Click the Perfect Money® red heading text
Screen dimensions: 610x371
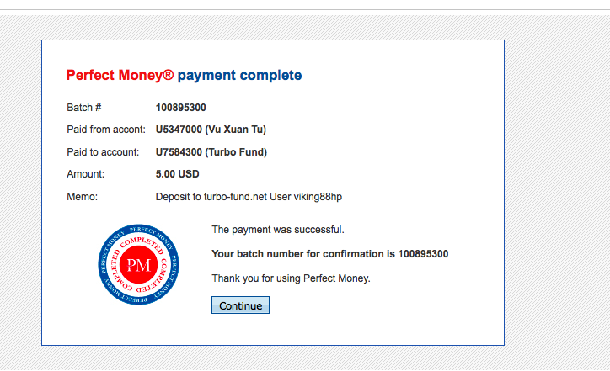(x=120, y=75)
